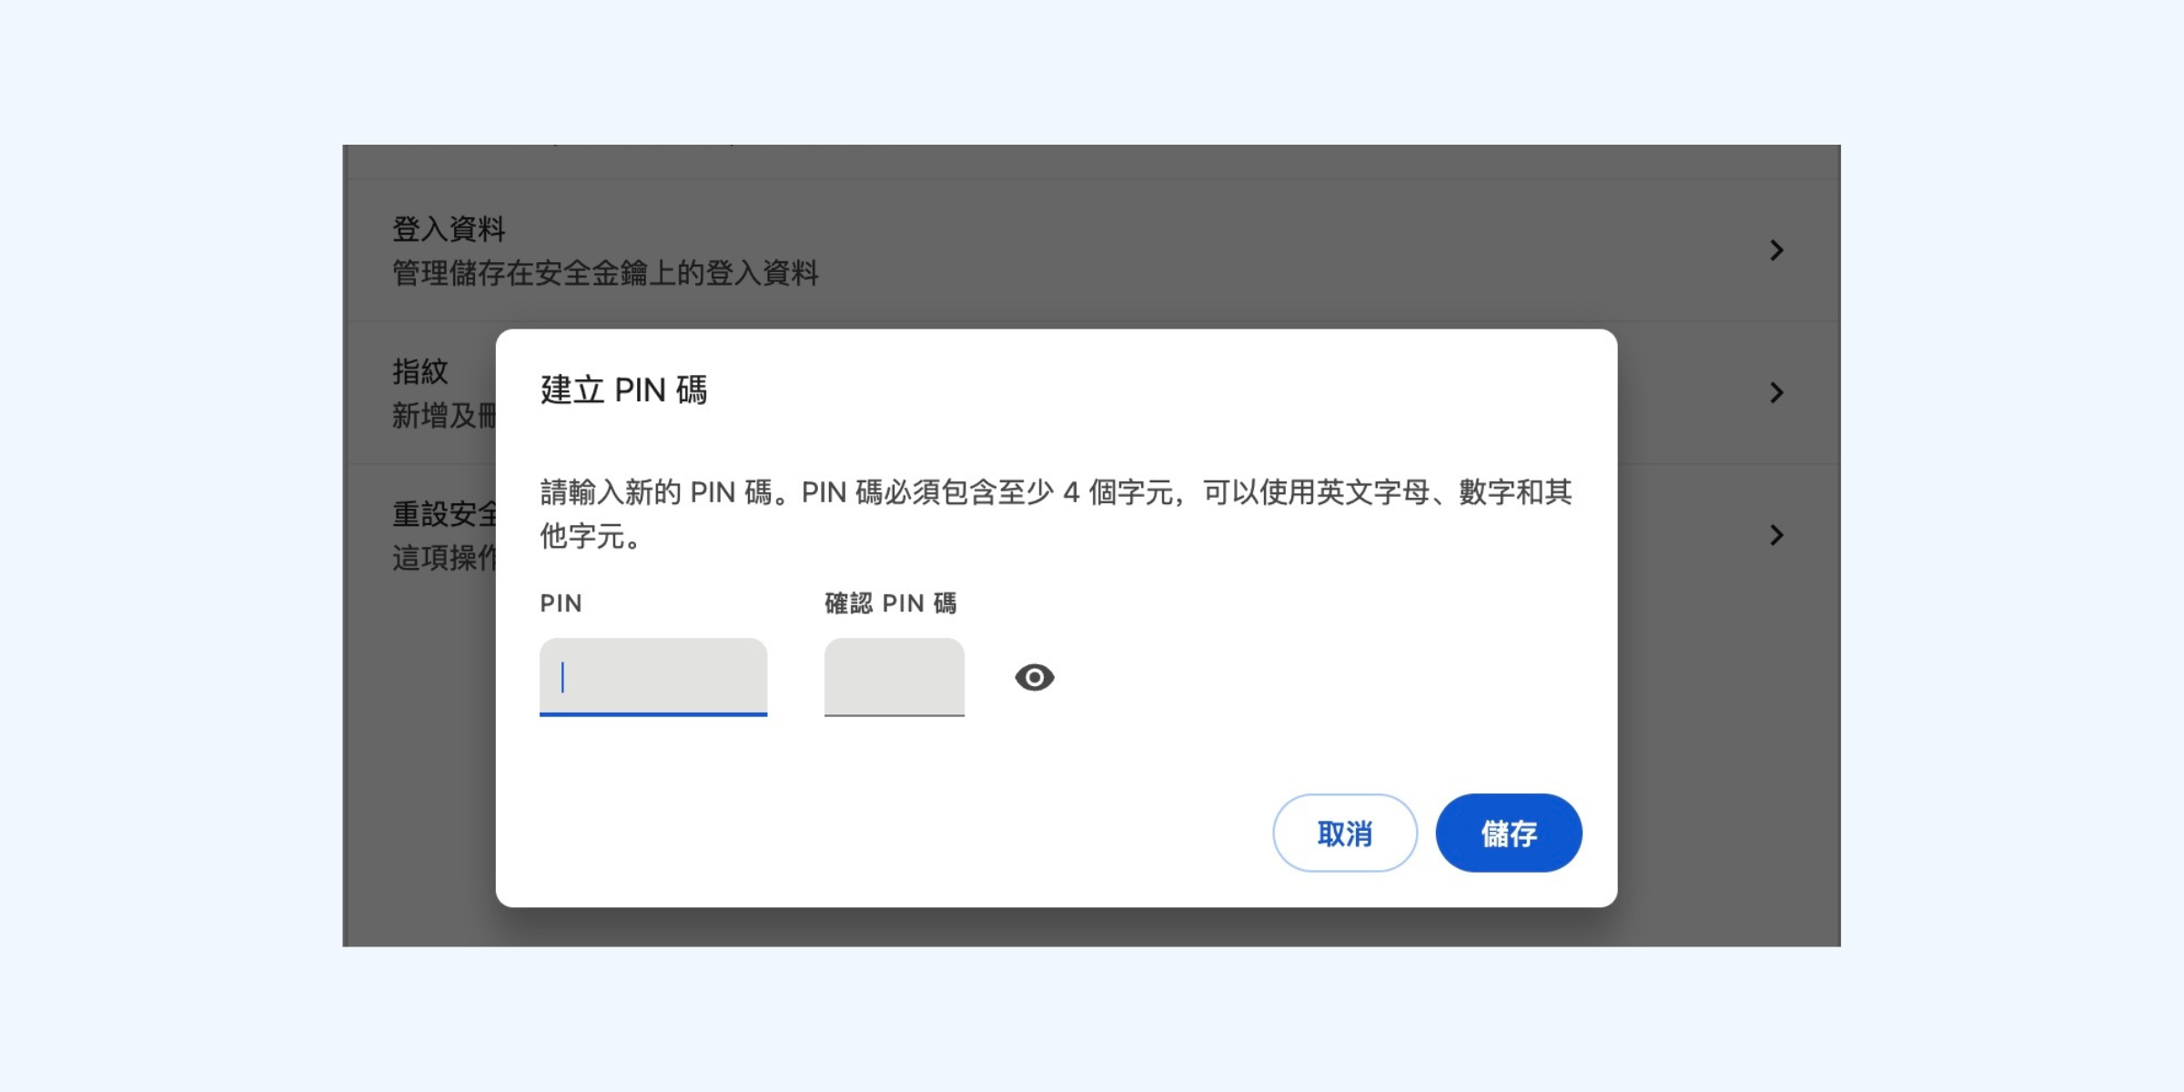Click the blank dialog area right of the eye icon
This screenshot has width=2184, height=1092.
1319,677
